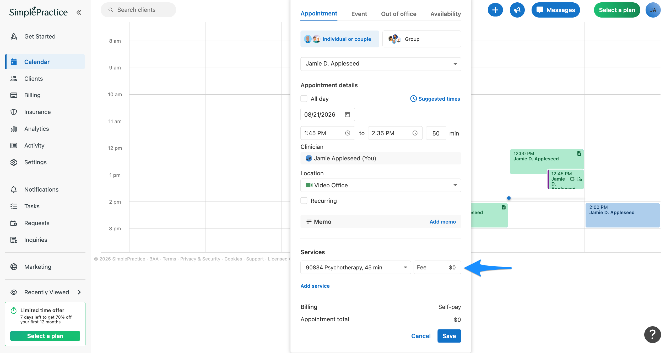Open Analytics bar chart icon
Image resolution: width=671 pixels, height=353 pixels.
[14, 129]
